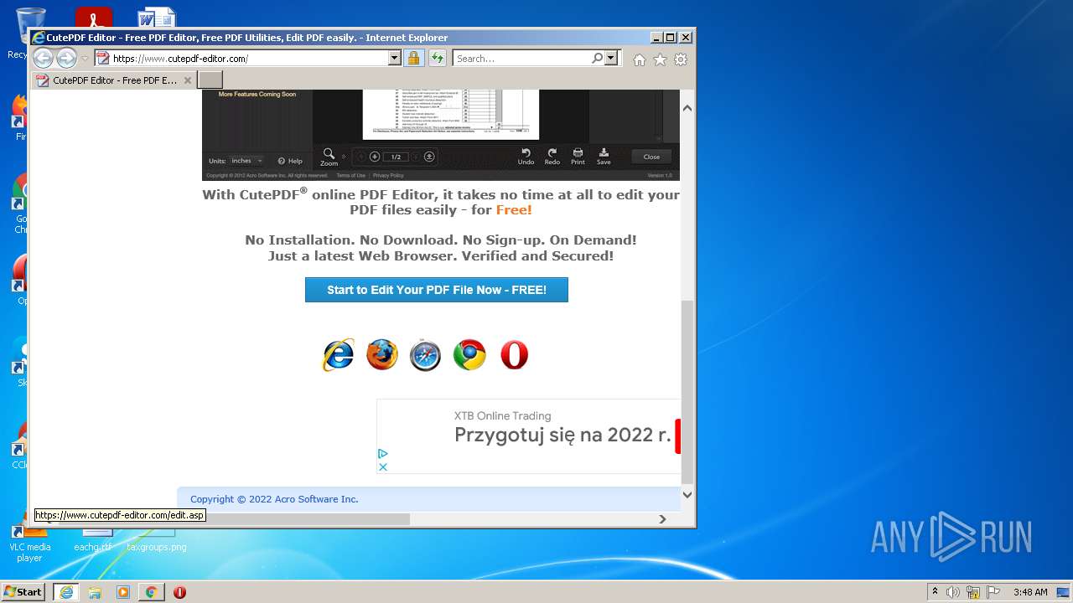Image resolution: width=1073 pixels, height=603 pixels.
Task: Minimize the Internet Explorer window
Action: coord(656,38)
